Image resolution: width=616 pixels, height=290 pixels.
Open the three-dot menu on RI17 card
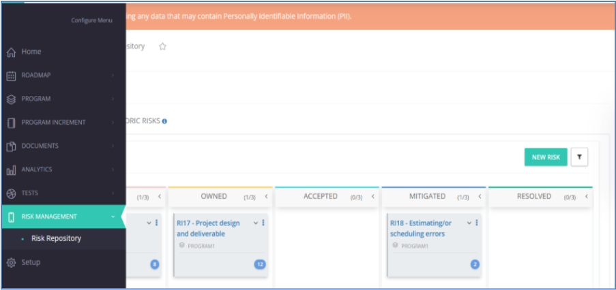pos(263,223)
